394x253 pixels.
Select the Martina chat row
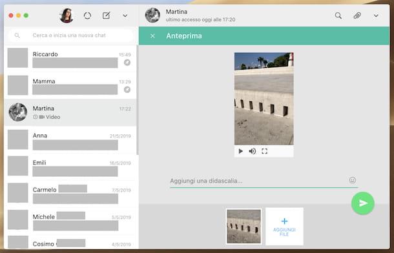point(70,112)
